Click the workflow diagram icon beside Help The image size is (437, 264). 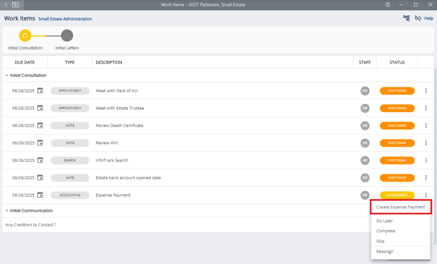click(x=406, y=18)
